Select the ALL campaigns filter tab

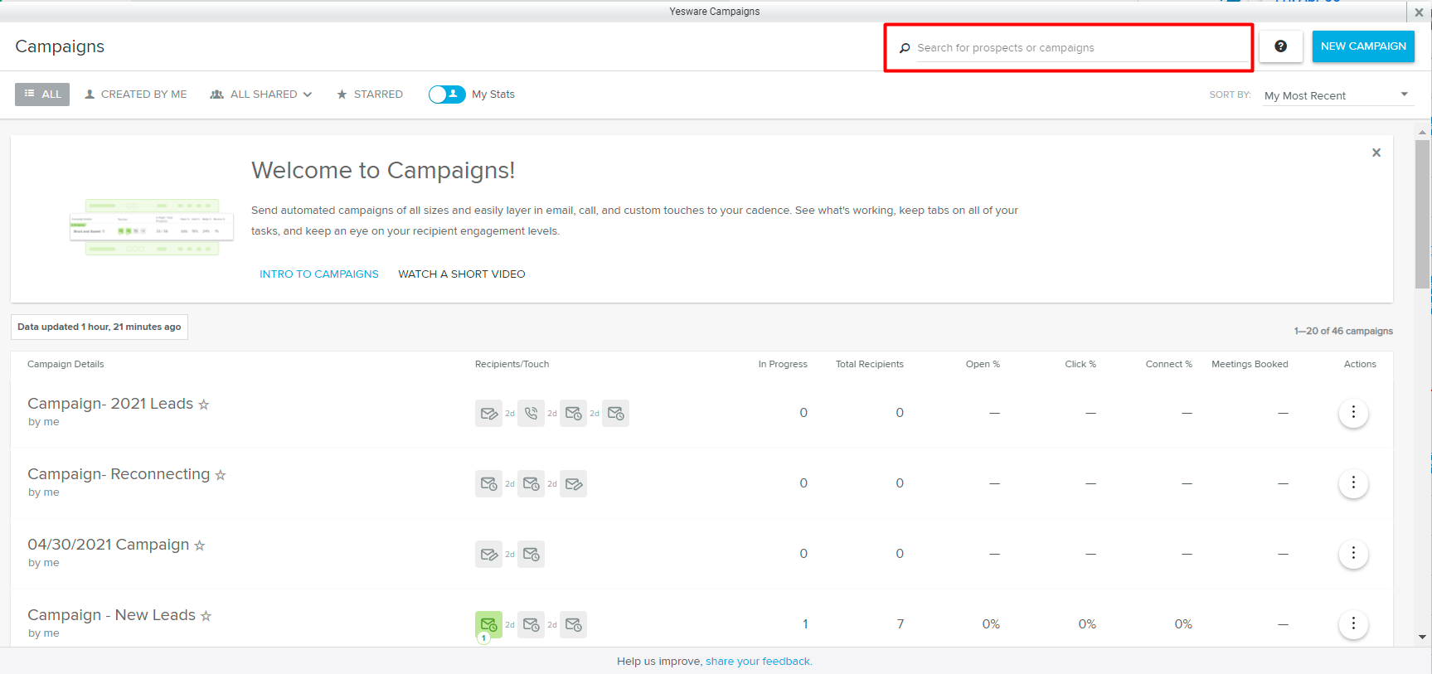coord(42,95)
